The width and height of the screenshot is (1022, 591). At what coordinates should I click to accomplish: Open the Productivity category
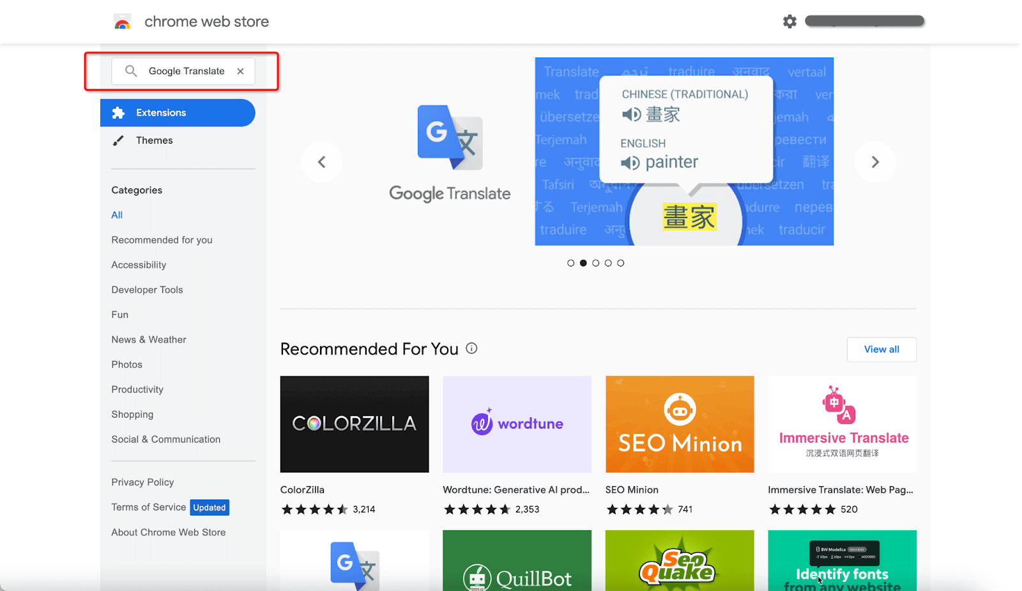point(137,390)
